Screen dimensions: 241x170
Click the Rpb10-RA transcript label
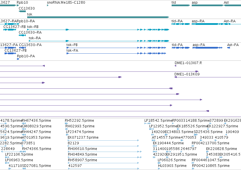click(26, 21)
